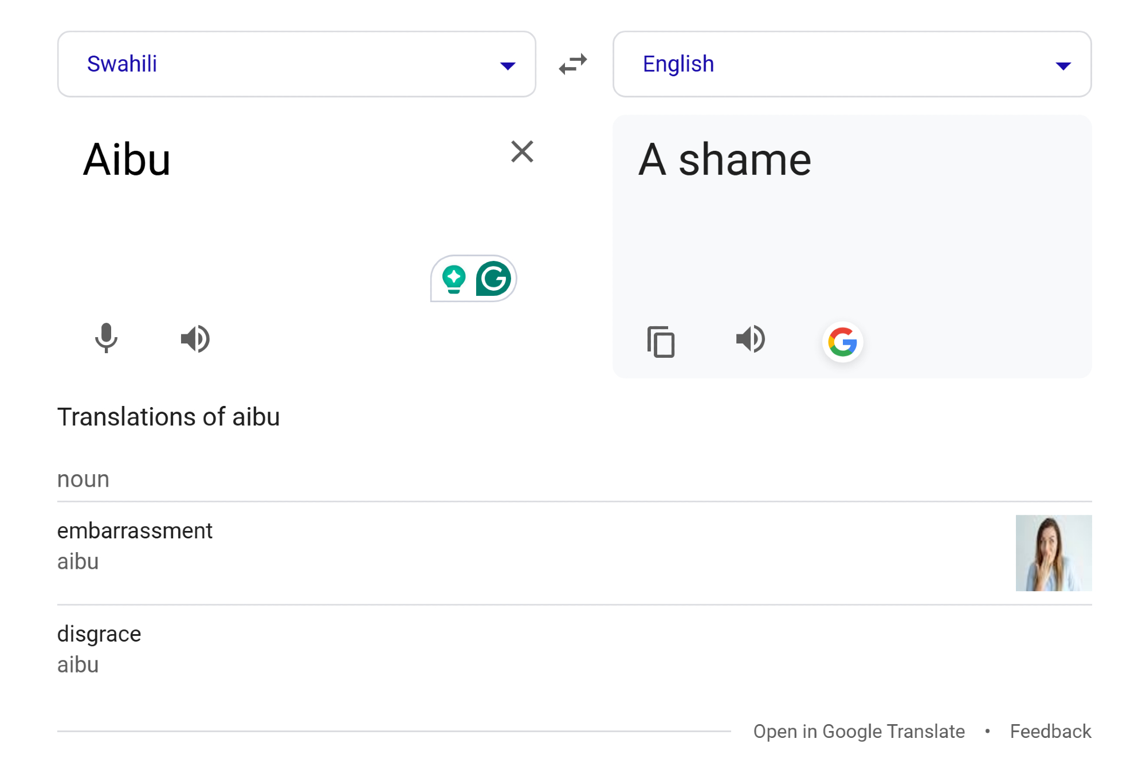
Task: Search the translation with the Google icon
Action: [842, 342]
